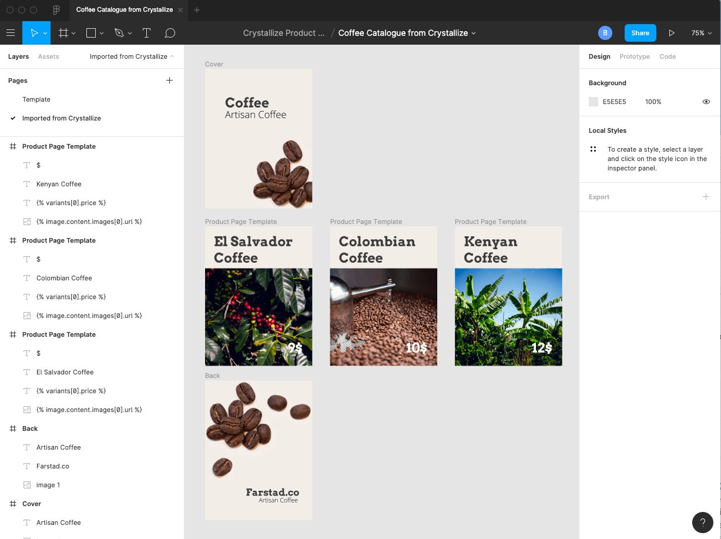
Task: Select the Cover frame on canvas
Action: click(259, 138)
